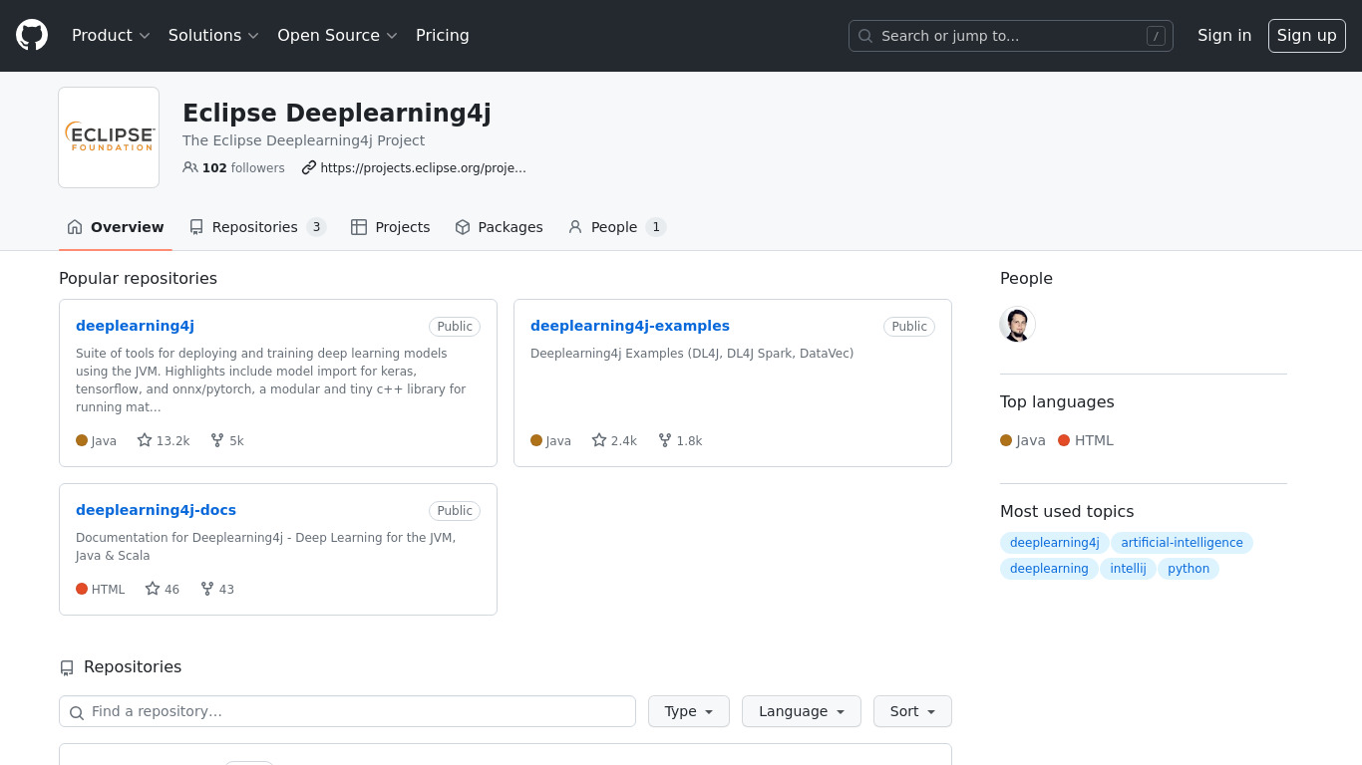Click the Packages box icon
Screen dimensions: 1362x765
(x=463, y=227)
